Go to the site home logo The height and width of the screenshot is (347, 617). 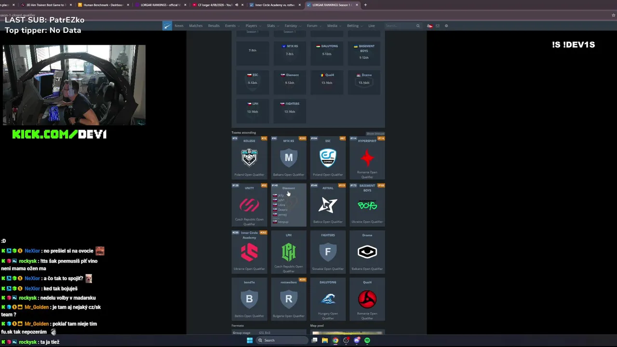click(x=167, y=26)
